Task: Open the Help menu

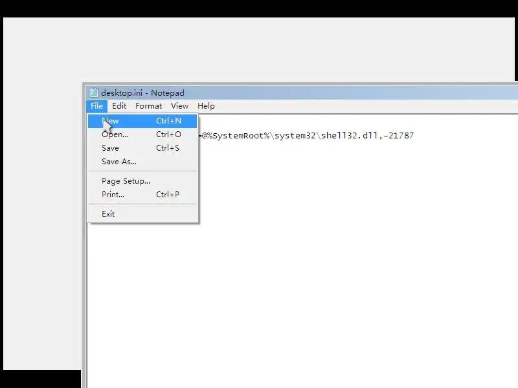Action: coord(206,106)
